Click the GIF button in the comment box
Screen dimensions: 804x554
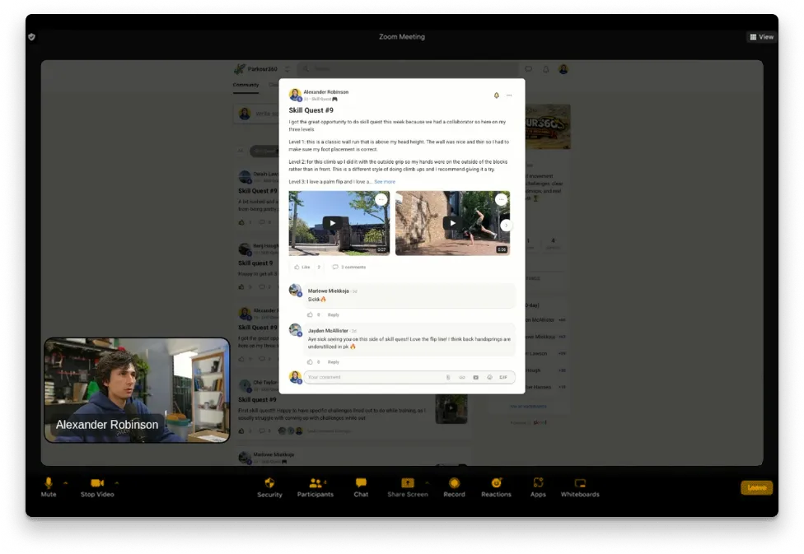tap(503, 377)
